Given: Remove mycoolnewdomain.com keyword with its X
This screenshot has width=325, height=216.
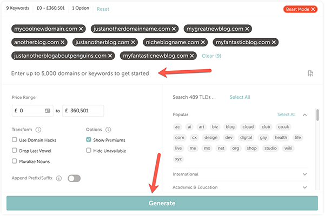Looking at the screenshot, I should coord(81,29).
